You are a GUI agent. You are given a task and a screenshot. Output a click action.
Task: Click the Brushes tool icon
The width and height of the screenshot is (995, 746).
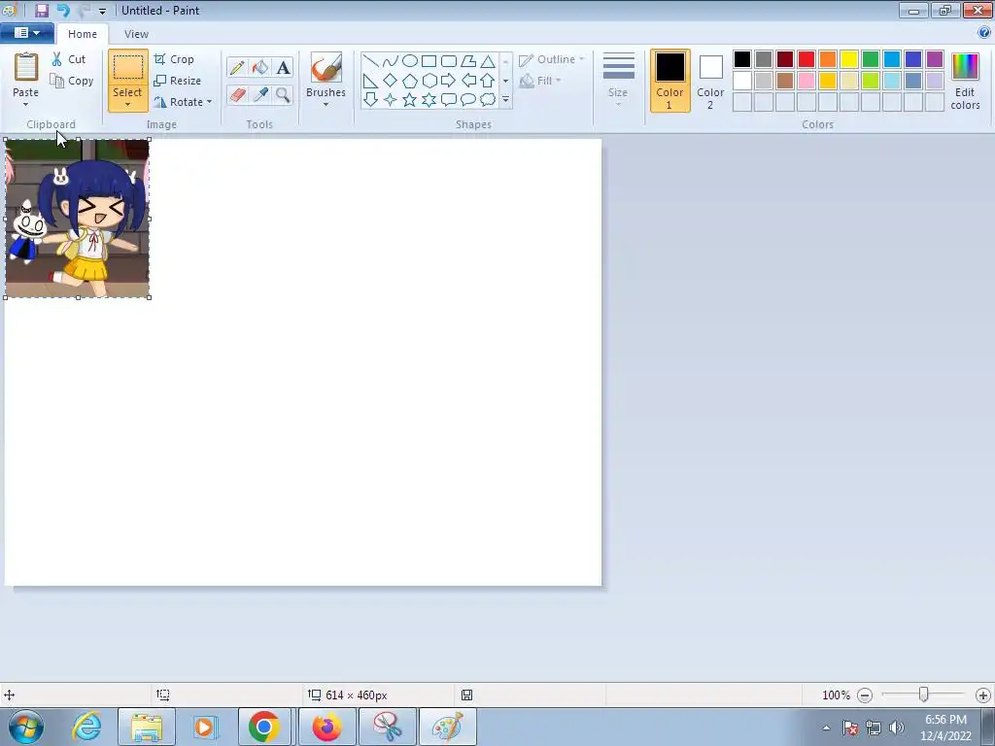click(326, 67)
